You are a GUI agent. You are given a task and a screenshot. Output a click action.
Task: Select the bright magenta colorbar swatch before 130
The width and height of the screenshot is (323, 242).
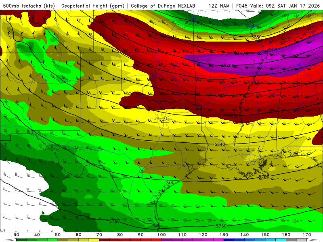click(x=219, y=240)
